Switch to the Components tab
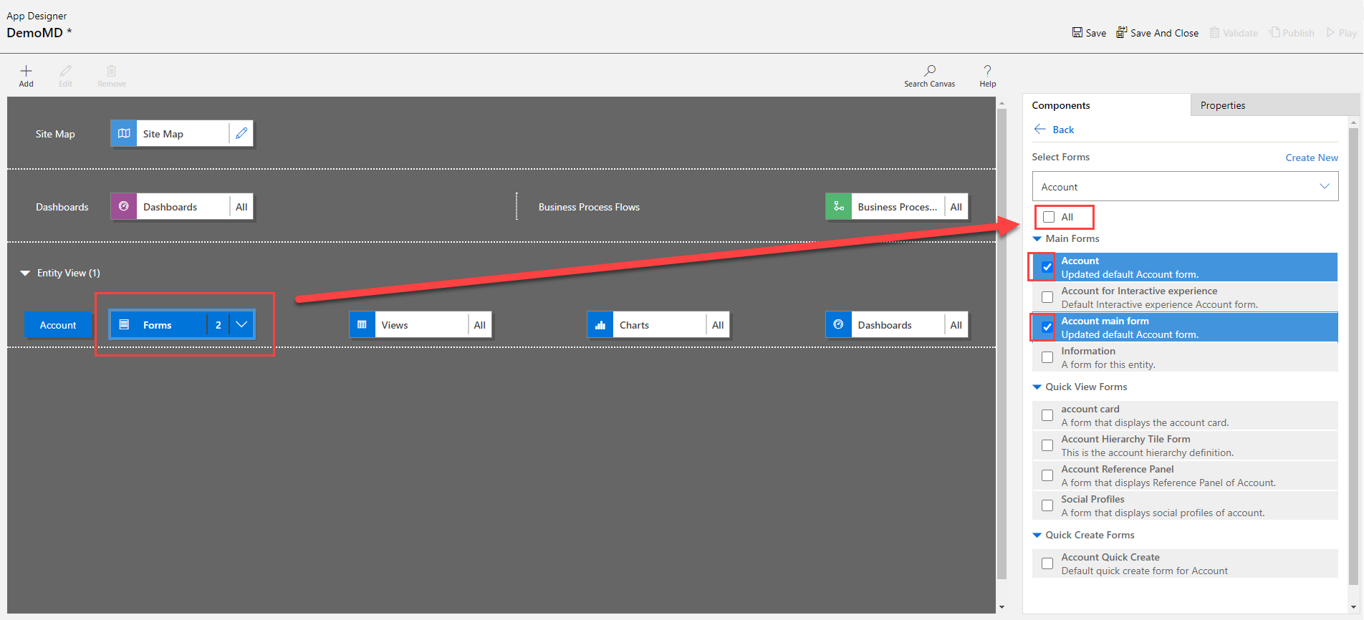This screenshot has width=1364, height=620. (1106, 105)
